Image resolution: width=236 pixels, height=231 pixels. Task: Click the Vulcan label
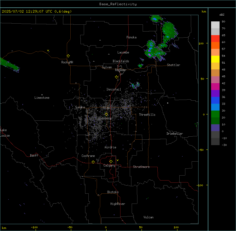pyautogui.click(x=149, y=217)
